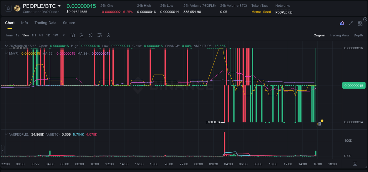
Task: Open the go-to-date calendar icon
Action: tap(73, 35)
